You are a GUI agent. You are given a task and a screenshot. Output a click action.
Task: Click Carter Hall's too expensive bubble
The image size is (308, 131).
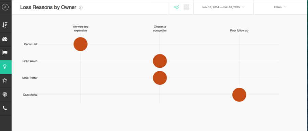(x=80, y=44)
